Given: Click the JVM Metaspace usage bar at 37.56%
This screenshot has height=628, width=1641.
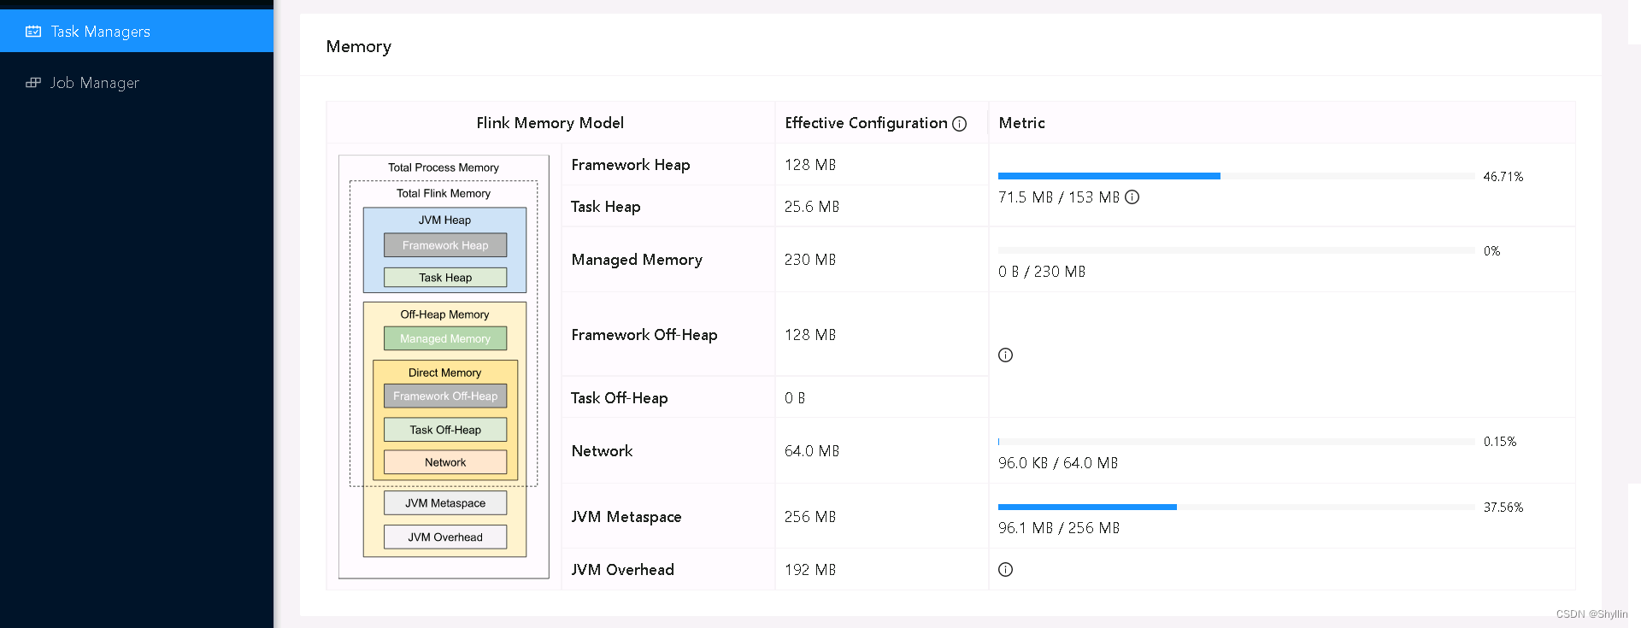Looking at the screenshot, I should (x=1237, y=507).
